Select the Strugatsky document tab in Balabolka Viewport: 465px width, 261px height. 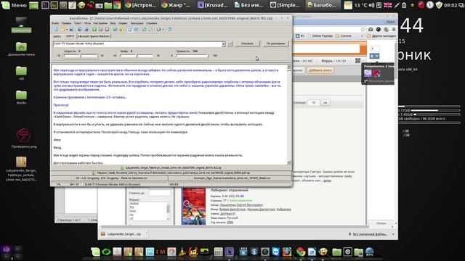click(110, 178)
